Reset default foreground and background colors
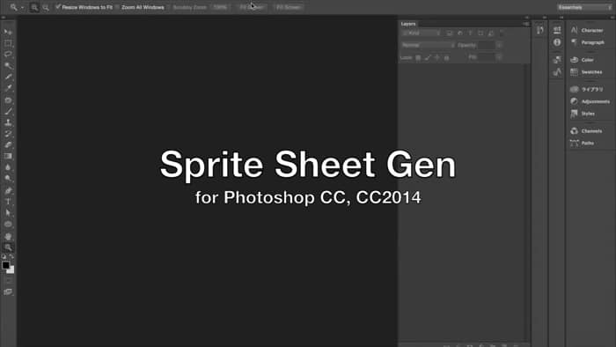The image size is (616, 347). [x=4, y=256]
